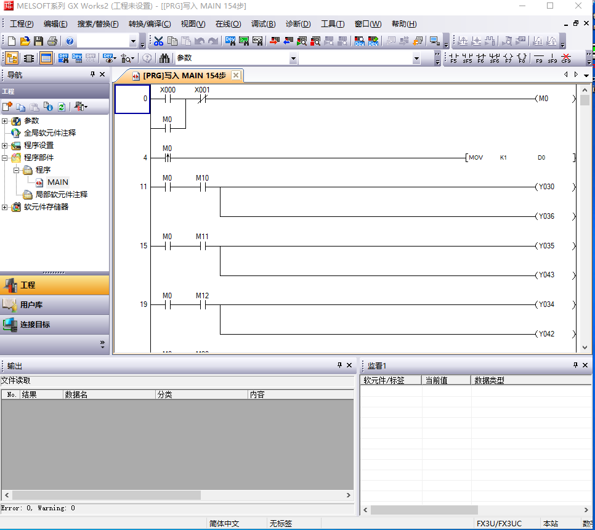The width and height of the screenshot is (595, 530).
Task: Collapse the 程序部件 tree node
Action: [4, 158]
